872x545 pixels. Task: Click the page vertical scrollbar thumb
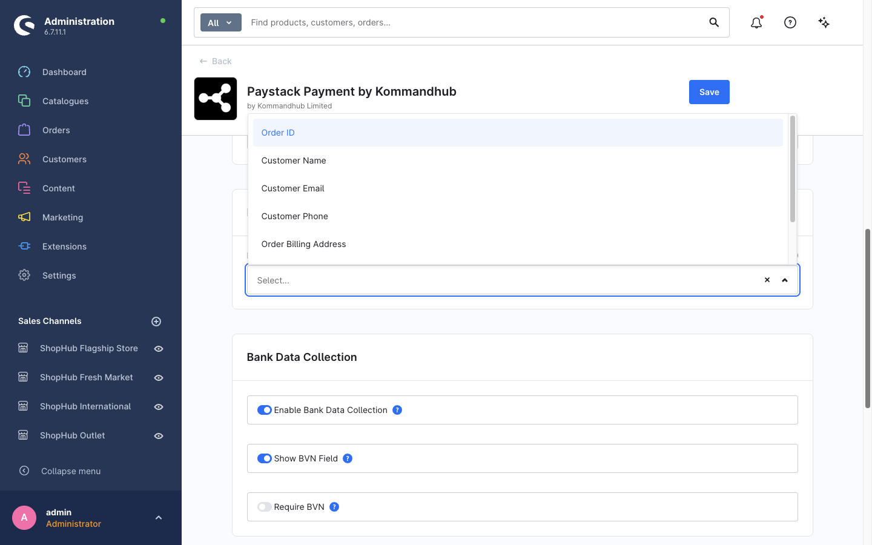pyautogui.click(x=868, y=319)
